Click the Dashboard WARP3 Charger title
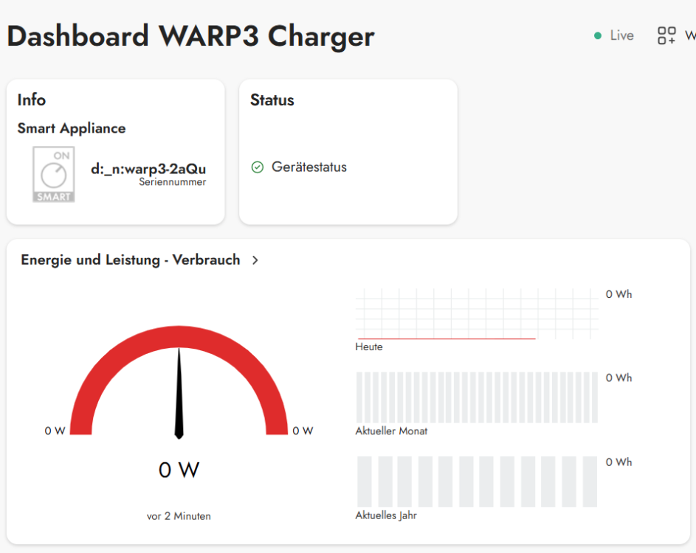The height and width of the screenshot is (553, 696). 191,36
